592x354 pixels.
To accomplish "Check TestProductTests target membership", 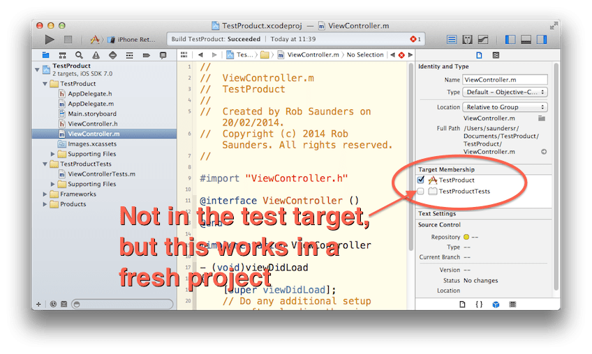I will (421, 191).
